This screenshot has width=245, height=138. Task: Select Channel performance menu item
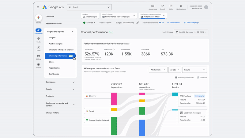(60, 56)
